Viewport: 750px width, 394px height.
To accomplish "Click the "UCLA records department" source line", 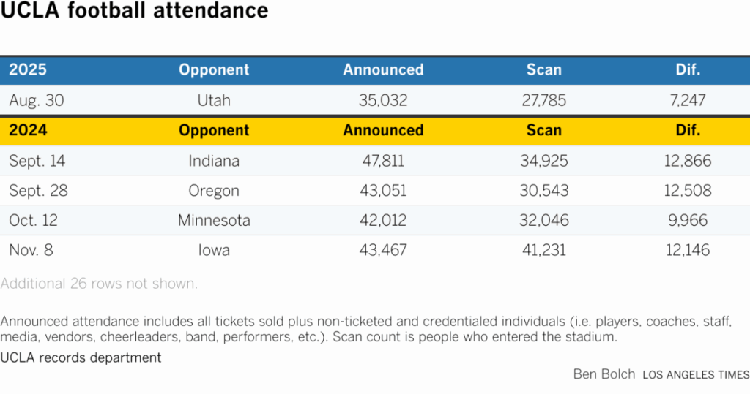I will [x=81, y=357].
